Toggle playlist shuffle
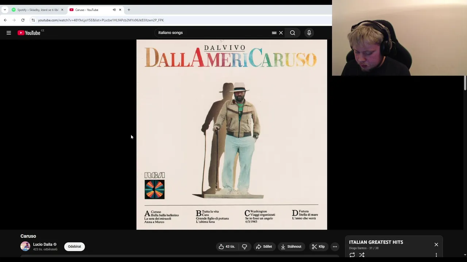The width and height of the screenshot is (467, 262). [x=362, y=255]
